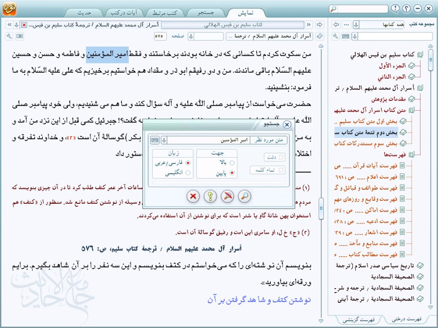Click double chevron icon next to right arrow
Viewport: 438px width, 328px height.
[x=309, y=25]
